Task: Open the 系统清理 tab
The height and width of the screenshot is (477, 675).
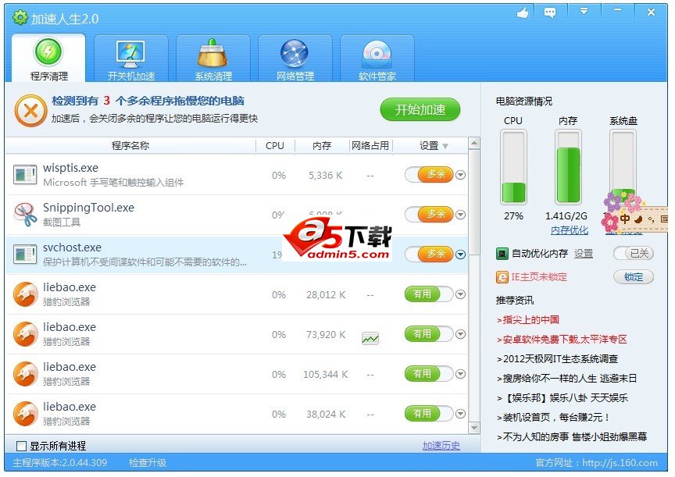Action: [213, 59]
